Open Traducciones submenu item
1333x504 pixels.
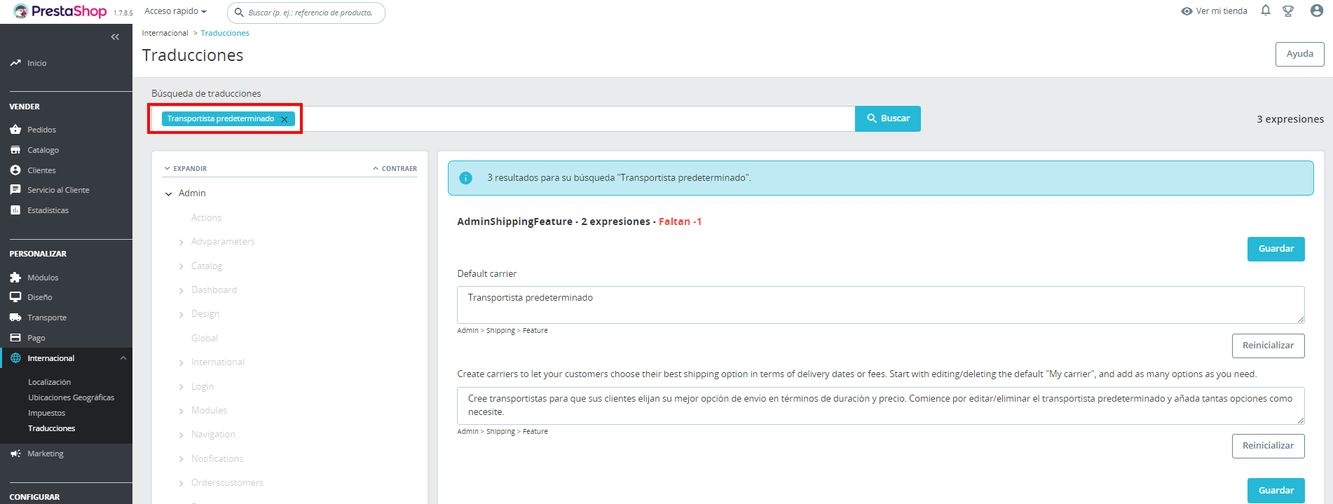pos(51,428)
